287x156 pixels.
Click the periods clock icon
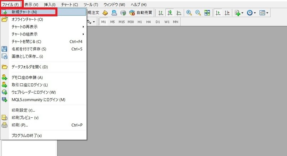point(250,13)
